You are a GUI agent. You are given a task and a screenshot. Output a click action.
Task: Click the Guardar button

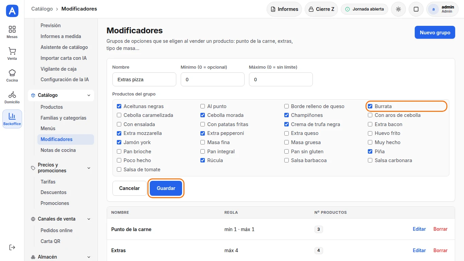point(166,188)
